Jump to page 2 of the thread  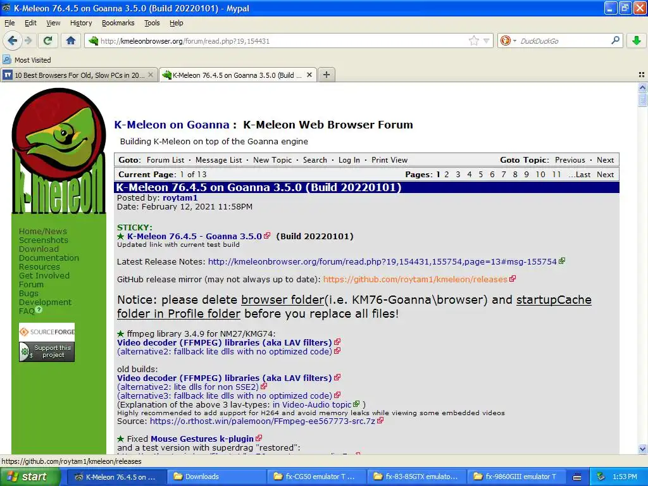[x=446, y=175]
